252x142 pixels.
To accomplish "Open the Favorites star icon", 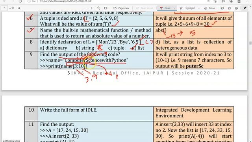I will (223, 1).
